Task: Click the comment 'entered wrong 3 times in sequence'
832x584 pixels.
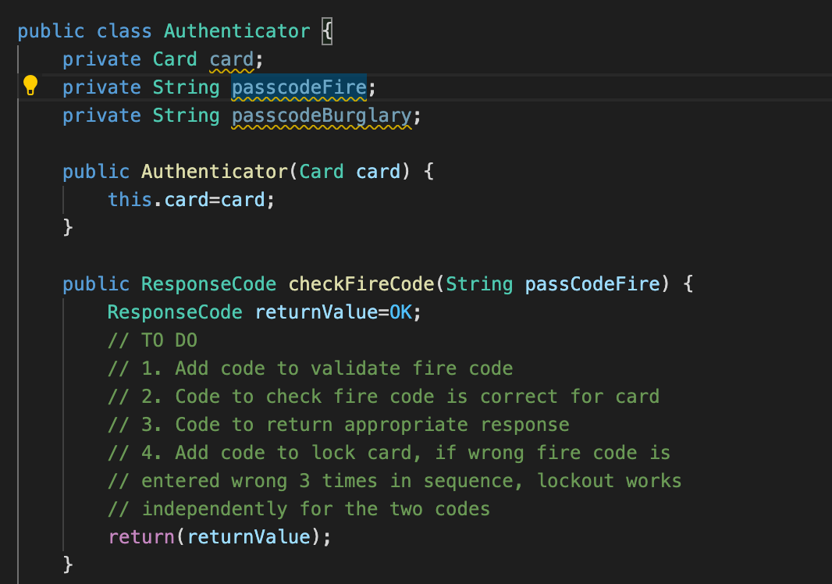Action: (394, 481)
